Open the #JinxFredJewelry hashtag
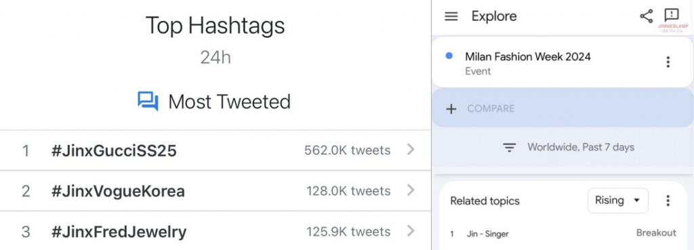 pos(119,232)
